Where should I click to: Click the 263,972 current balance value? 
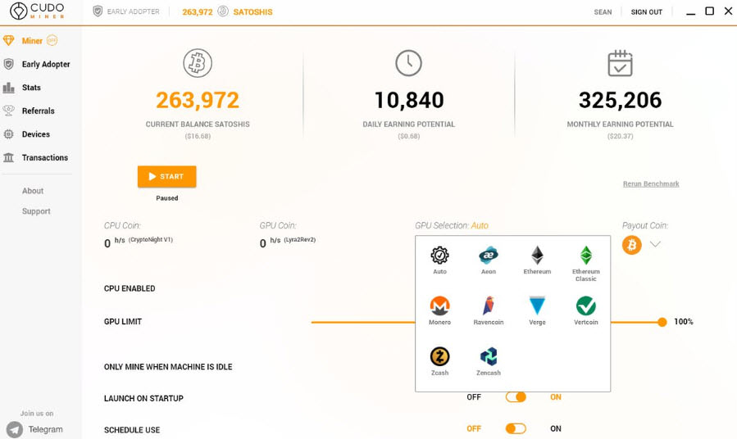(198, 100)
